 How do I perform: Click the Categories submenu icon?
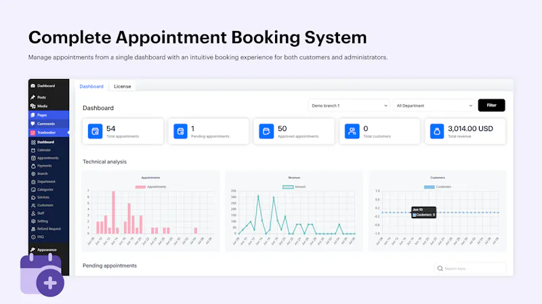tap(33, 190)
